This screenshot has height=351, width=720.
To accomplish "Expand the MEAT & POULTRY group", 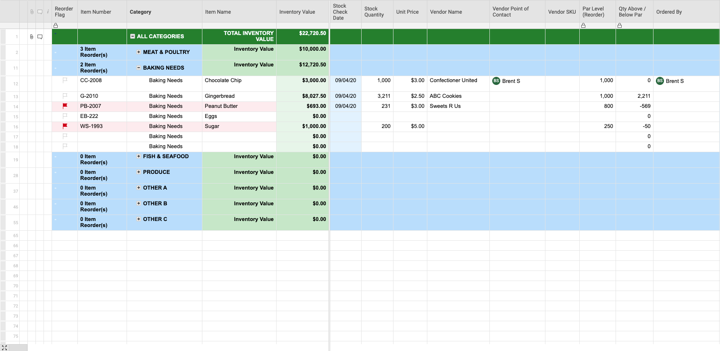I will coord(139,52).
